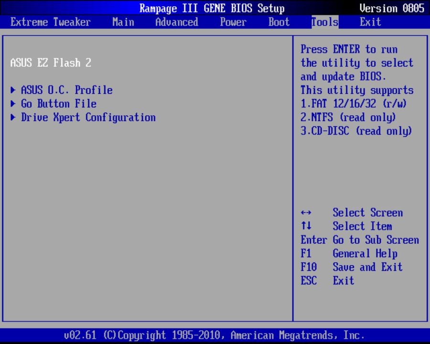Click arrow beside ASUS O.C. Profile
The height and width of the screenshot is (344, 430).
tap(13, 90)
